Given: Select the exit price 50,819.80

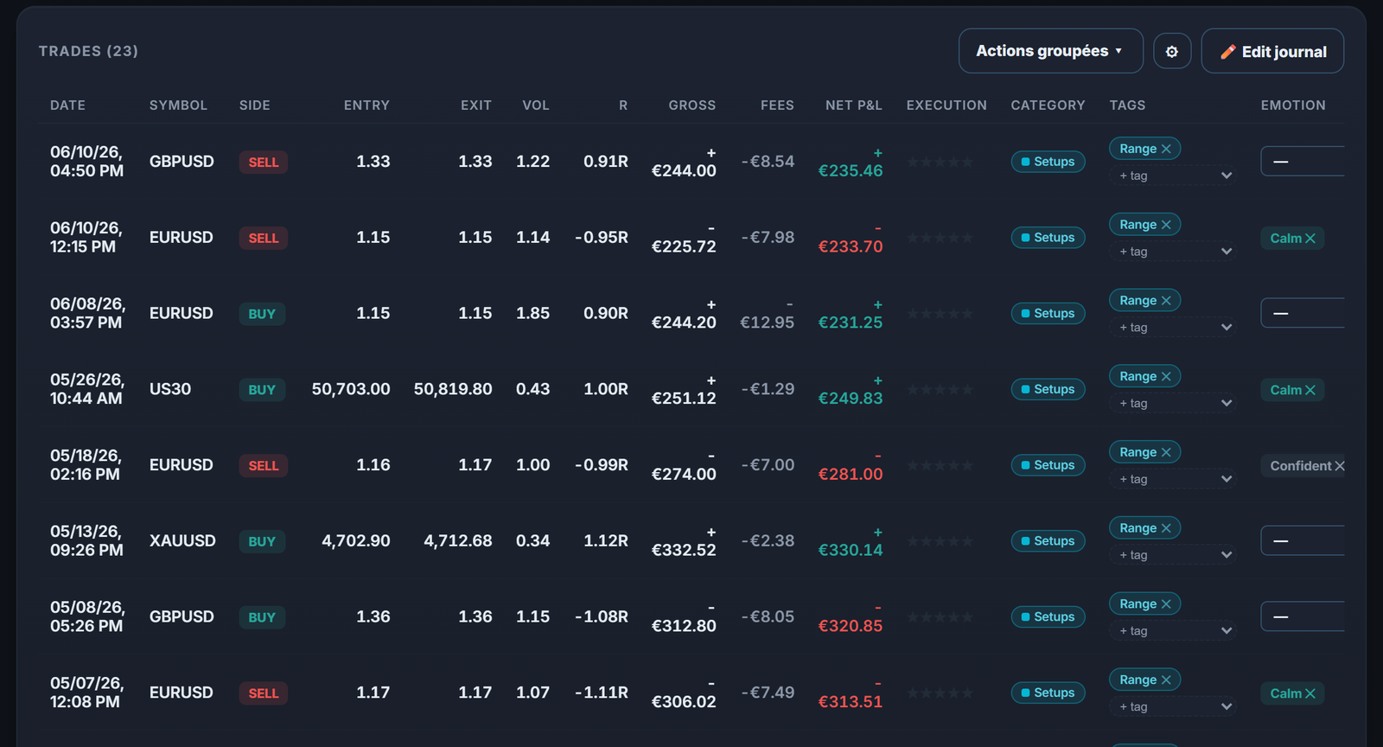Looking at the screenshot, I should click(453, 389).
